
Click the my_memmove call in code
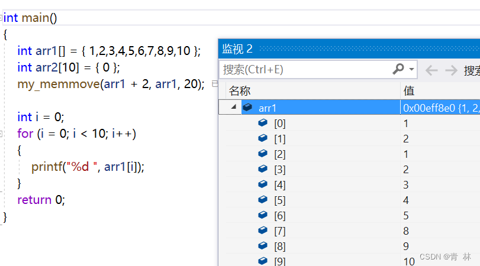click(x=111, y=84)
